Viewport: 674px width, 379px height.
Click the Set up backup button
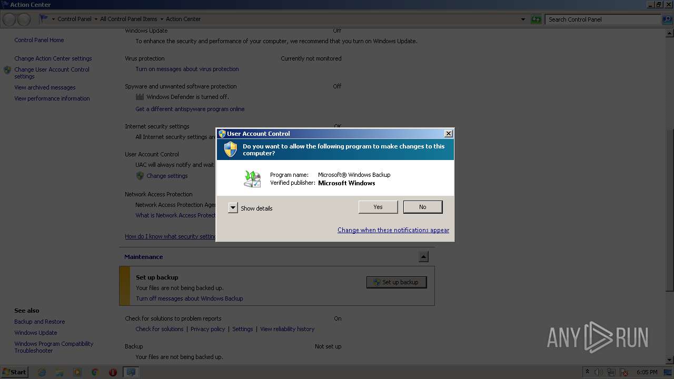point(397,282)
